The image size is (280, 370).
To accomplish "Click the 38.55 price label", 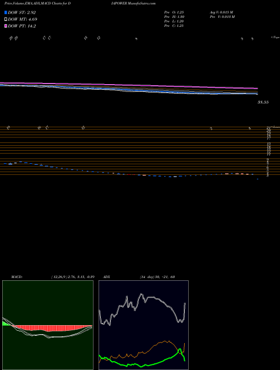I will coord(263,103).
